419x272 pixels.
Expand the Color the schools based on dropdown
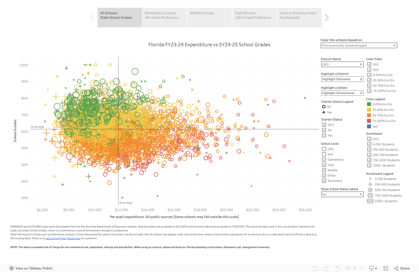(359, 45)
